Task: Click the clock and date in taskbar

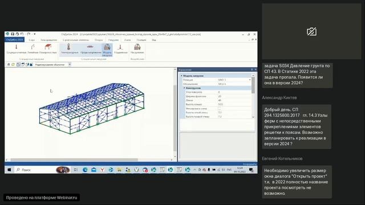Action: pos(240,170)
